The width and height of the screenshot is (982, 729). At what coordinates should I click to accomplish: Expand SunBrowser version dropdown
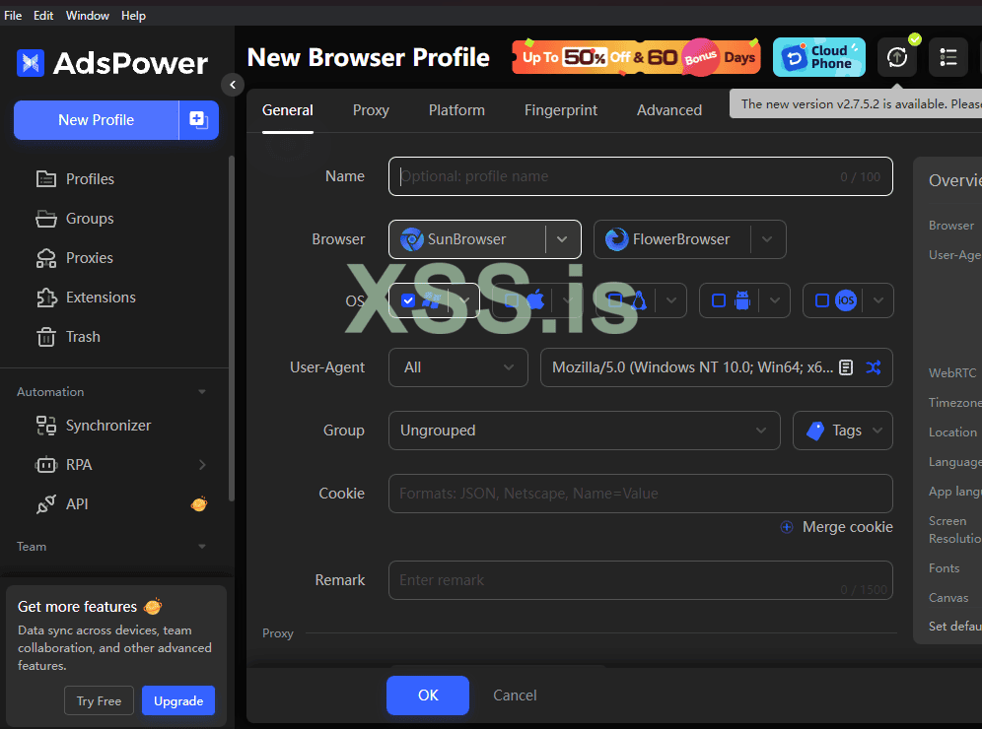(x=562, y=239)
